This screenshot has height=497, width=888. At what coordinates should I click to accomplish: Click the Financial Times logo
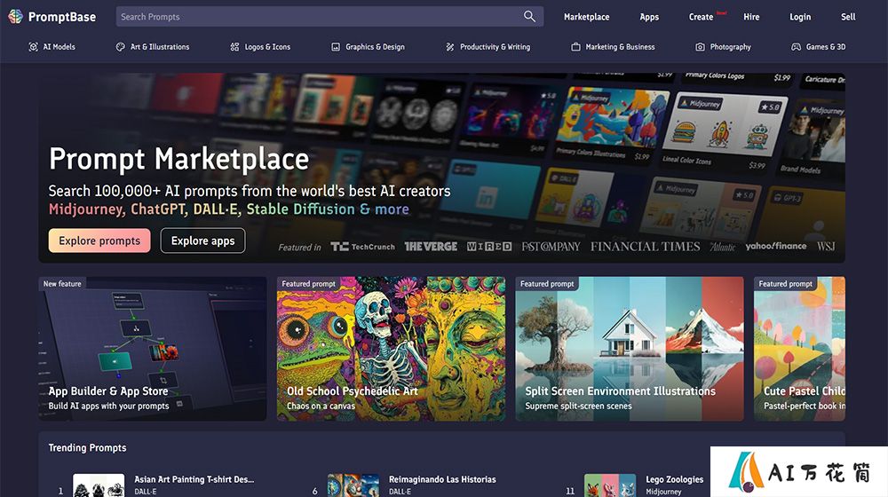pyautogui.click(x=646, y=247)
